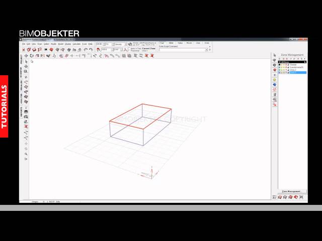Click the Save model toolbar icon
The height and width of the screenshot is (241, 322).
point(34,50)
